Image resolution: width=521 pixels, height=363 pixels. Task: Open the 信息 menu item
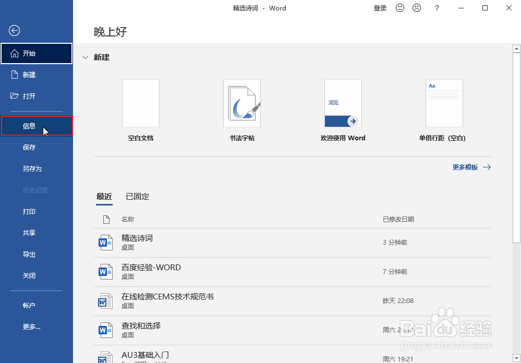(x=37, y=126)
